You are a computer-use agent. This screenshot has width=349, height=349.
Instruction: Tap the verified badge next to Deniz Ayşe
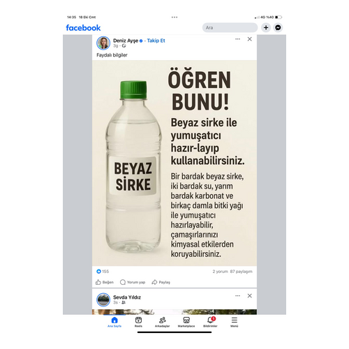tap(141, 41)
